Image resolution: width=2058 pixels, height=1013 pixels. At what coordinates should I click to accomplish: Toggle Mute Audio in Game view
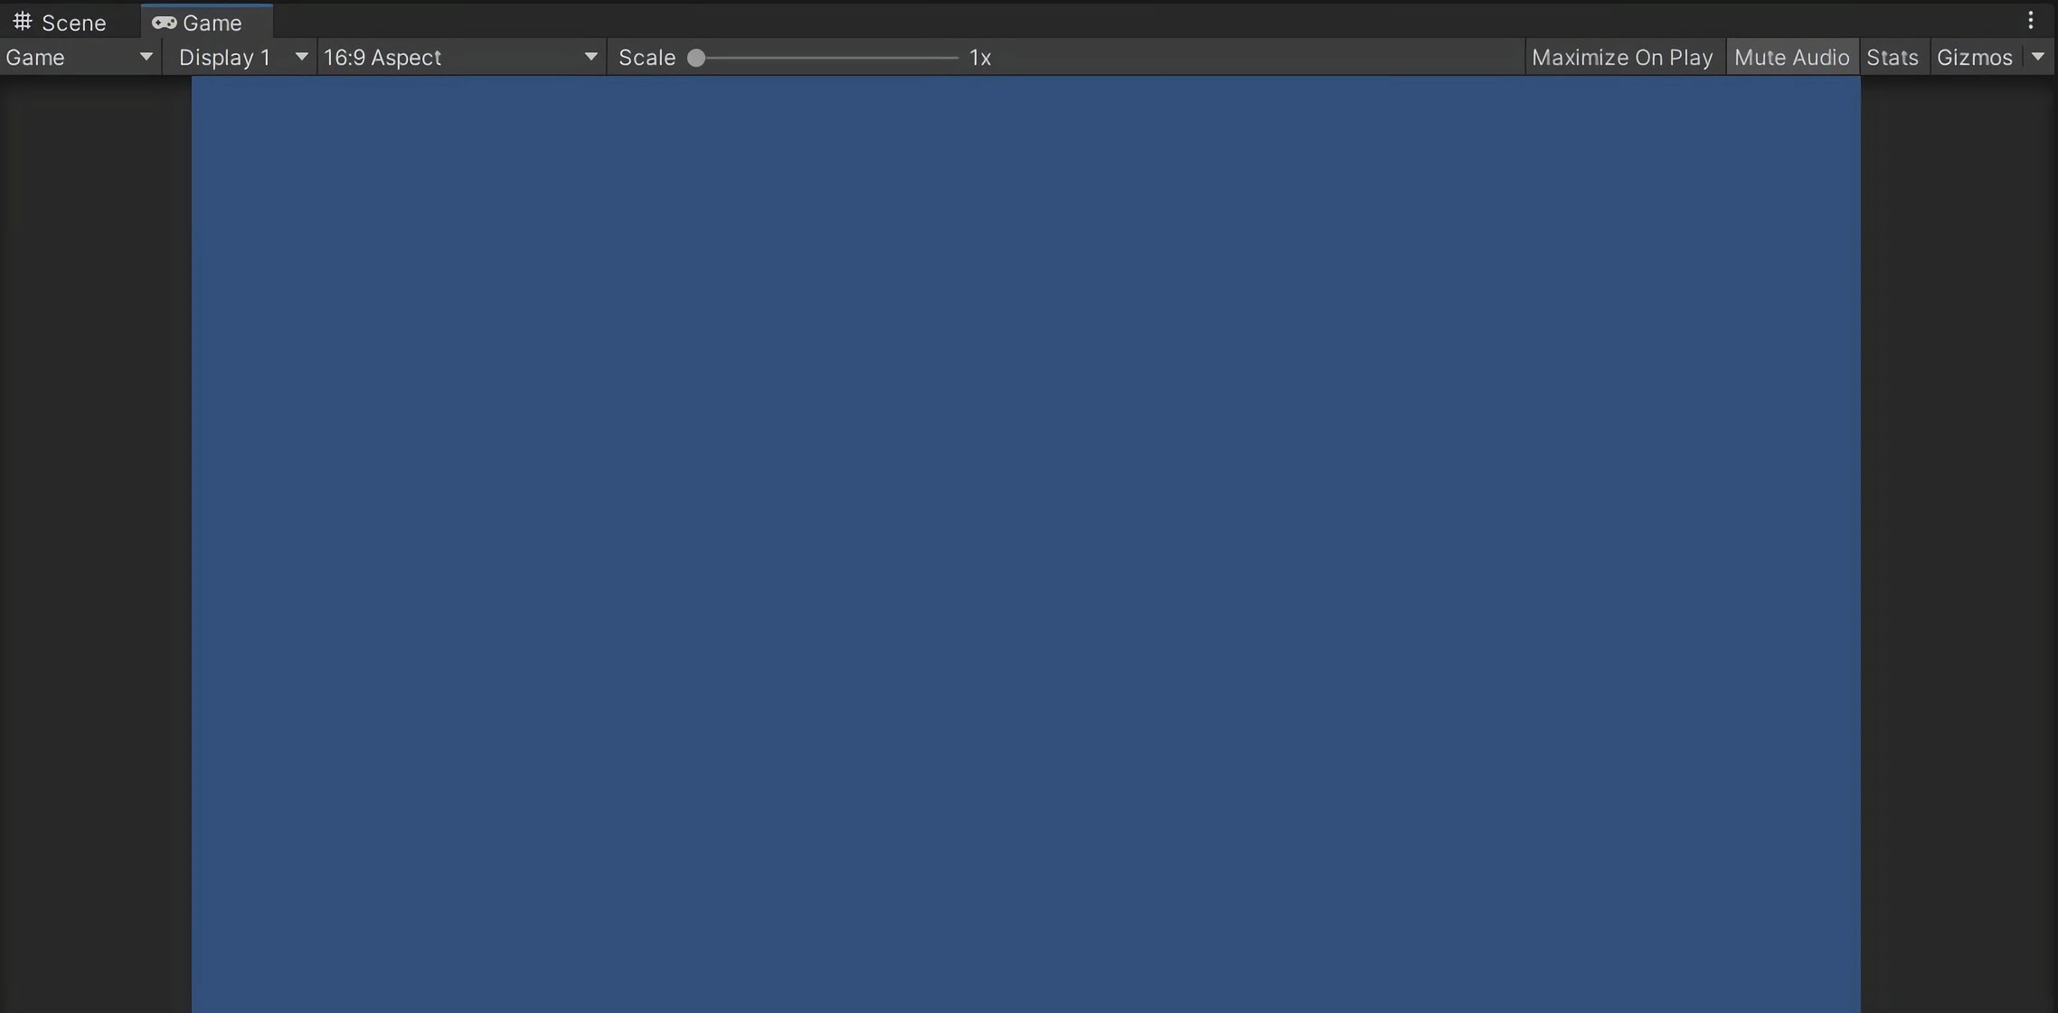point(1790,55)
